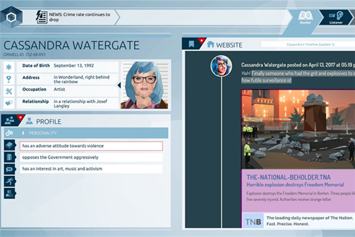The width and height of the screenshot is (355, 237).
Task: Expand the Personality section arrow
Action: click(23, 133)
